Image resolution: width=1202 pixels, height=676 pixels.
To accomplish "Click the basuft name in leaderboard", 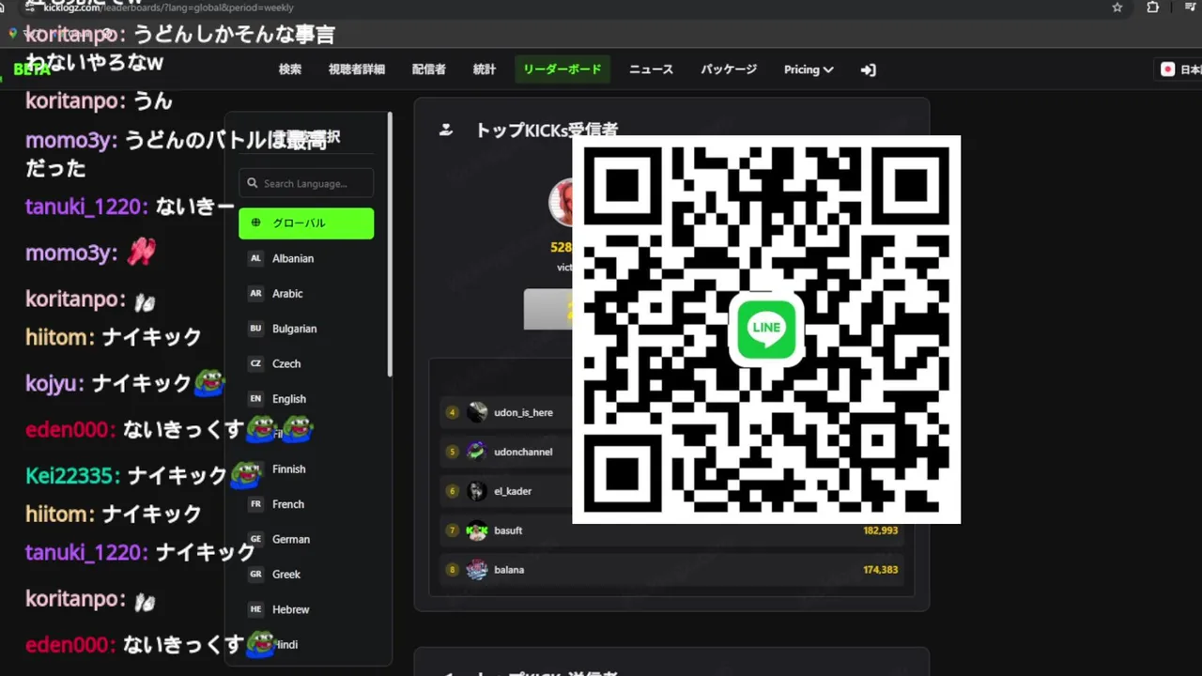I will [508, 530].
